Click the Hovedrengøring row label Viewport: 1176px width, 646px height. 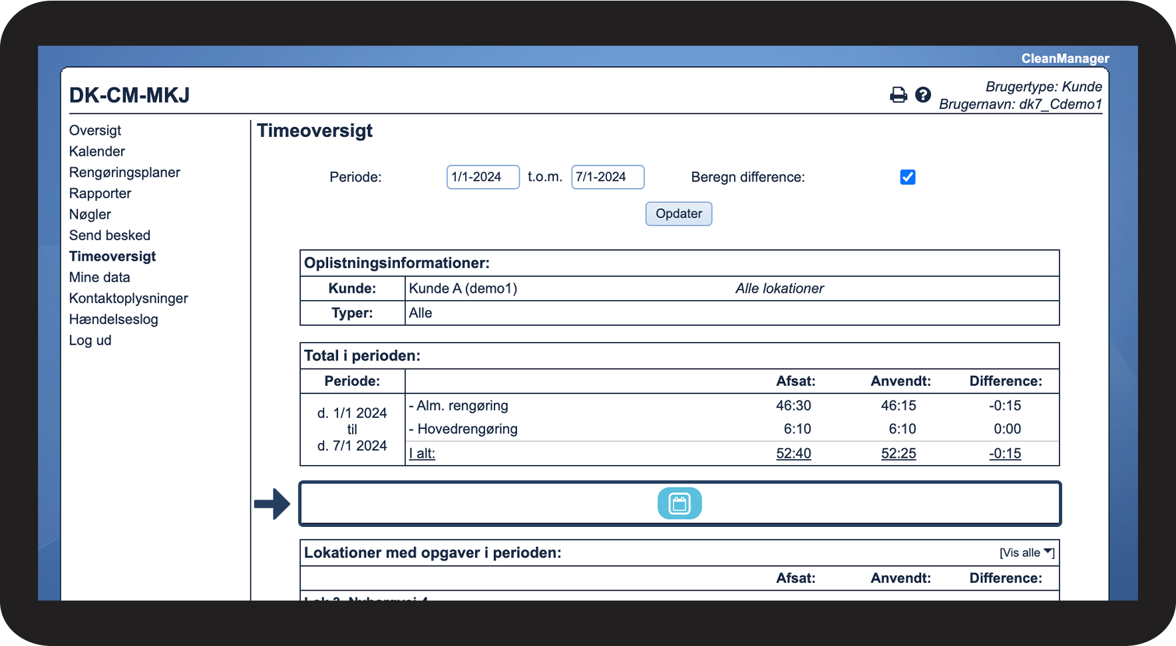[x=463, y=428]
